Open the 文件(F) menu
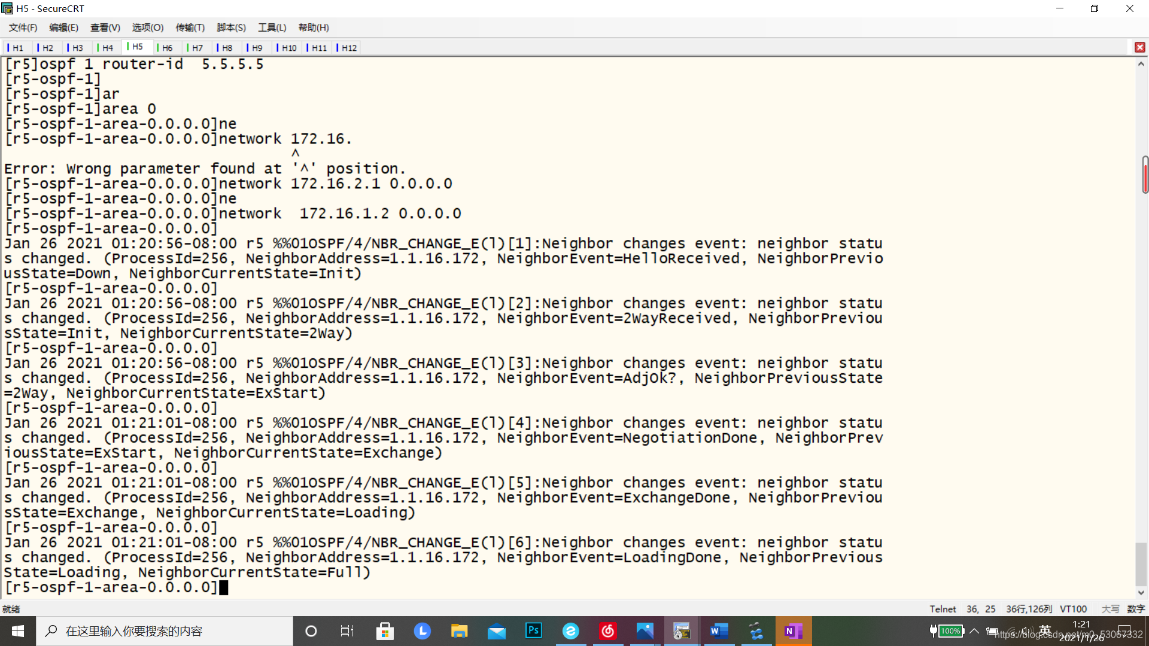This screenshot has height=646, width=1149. (x=23, y=28)
